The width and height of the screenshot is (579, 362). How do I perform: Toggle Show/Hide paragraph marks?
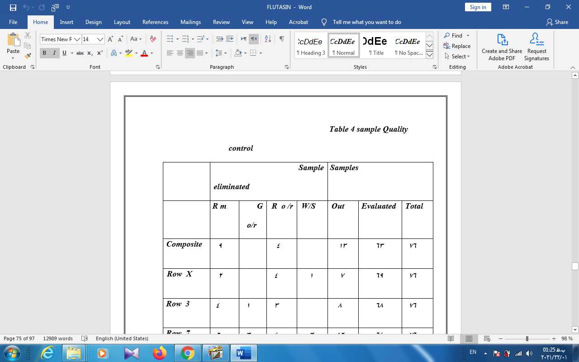coord(281,39)
